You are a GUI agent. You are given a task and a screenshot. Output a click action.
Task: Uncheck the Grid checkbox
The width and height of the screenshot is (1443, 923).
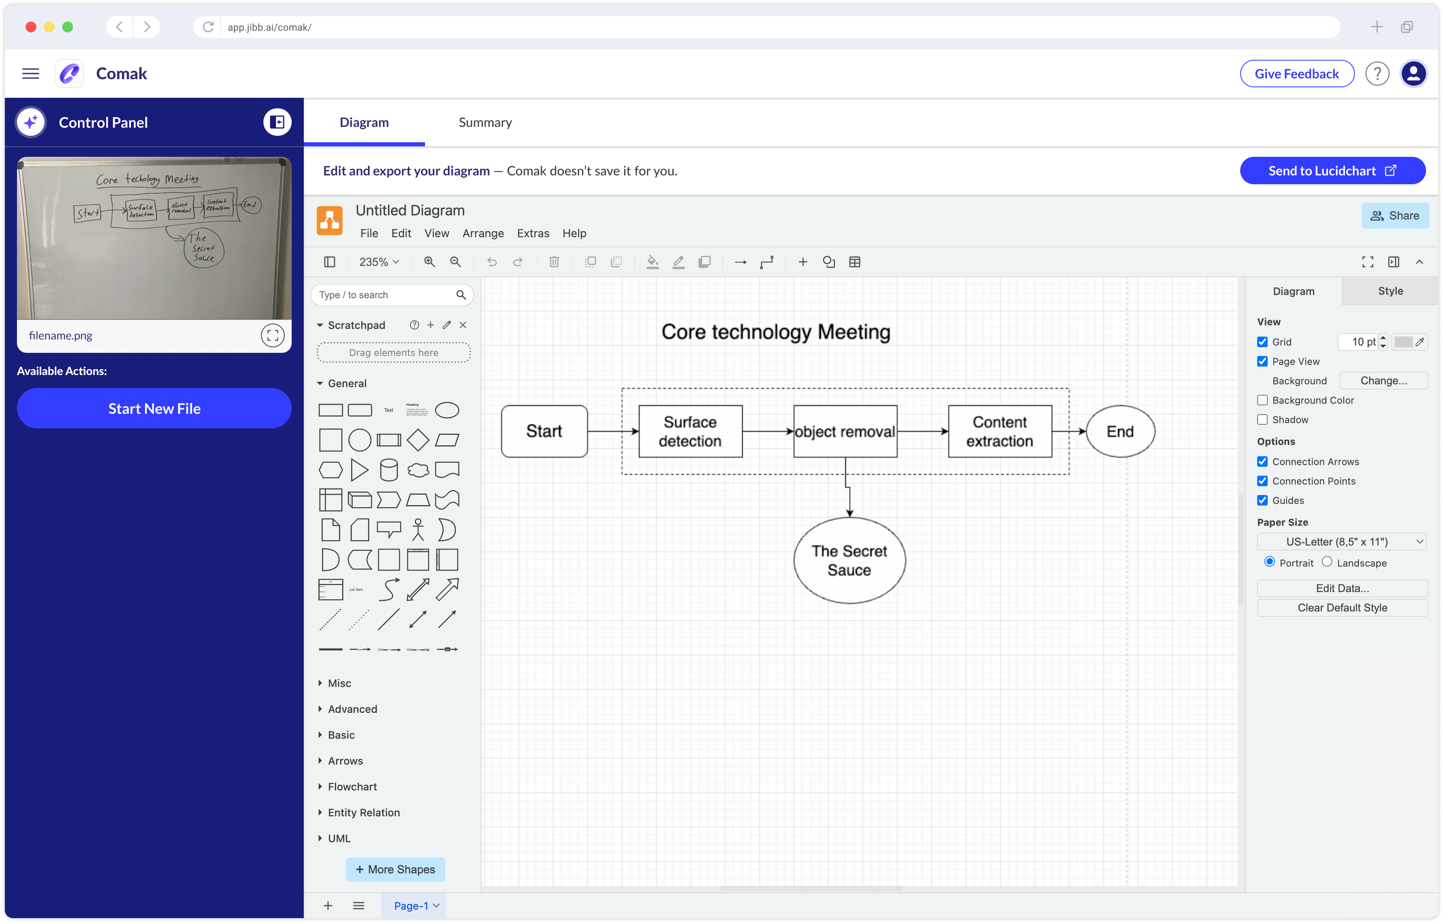click(1263, 341)
